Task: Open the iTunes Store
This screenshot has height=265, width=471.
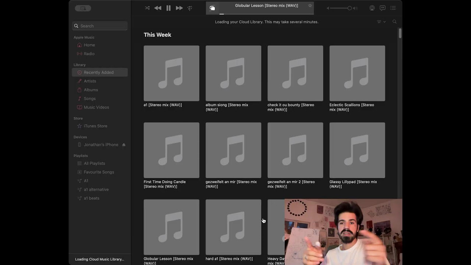Action: (95, 126)
